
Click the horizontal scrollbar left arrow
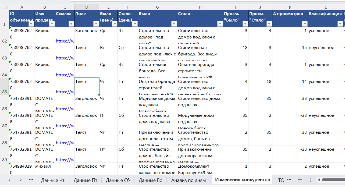[x=319, y=180]
